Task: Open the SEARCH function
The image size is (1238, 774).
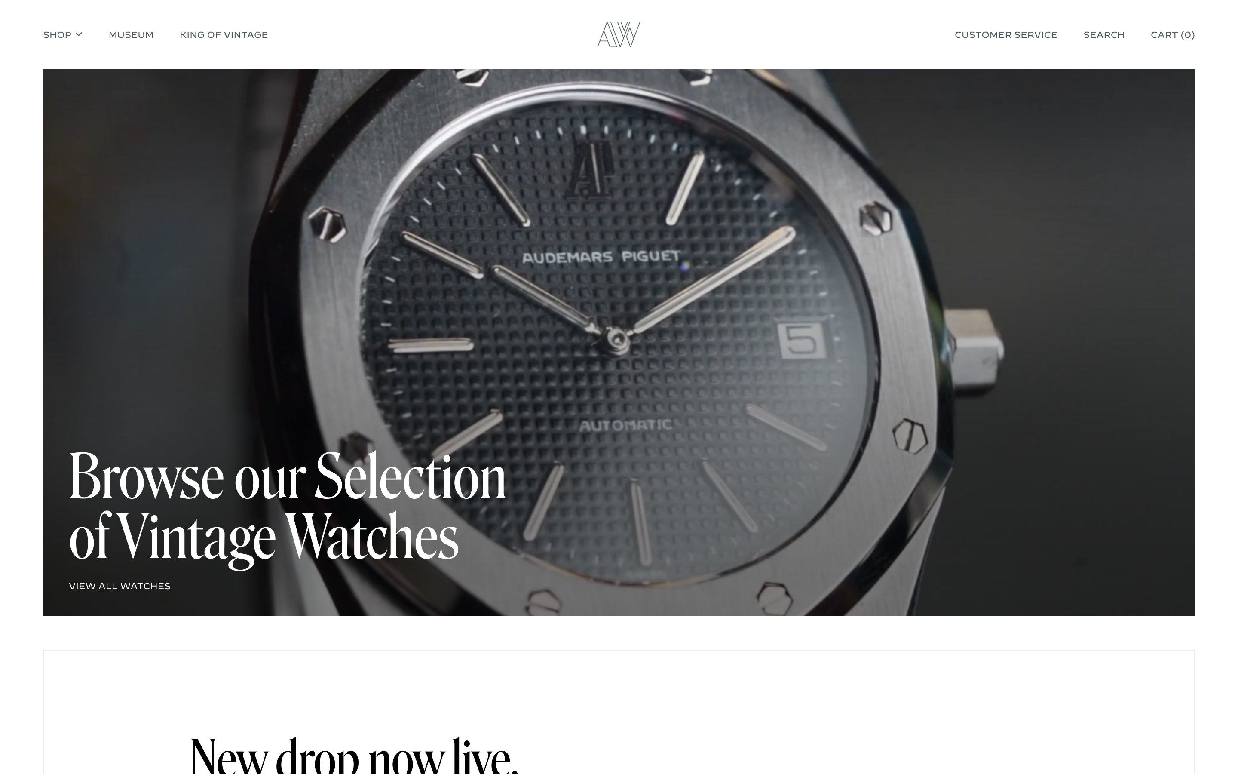Action: pos(1104,35)
